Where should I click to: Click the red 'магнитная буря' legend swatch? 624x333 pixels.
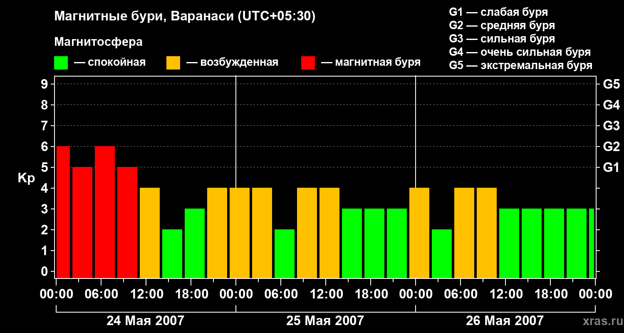click(308, 63)
